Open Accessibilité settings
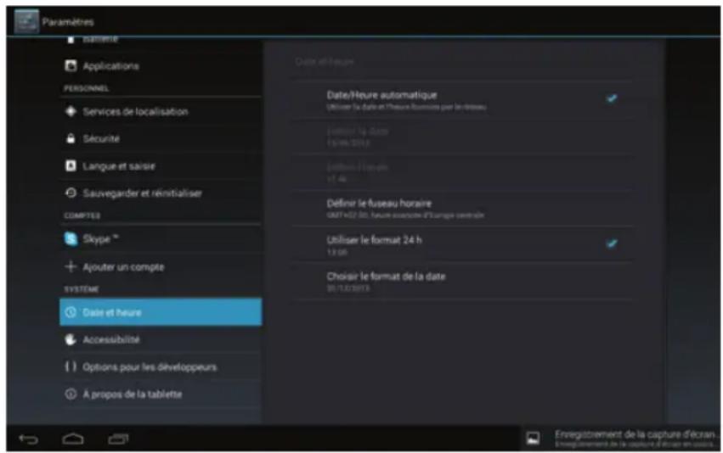Image resolution: width=723 pixels, height=453 pixels. 161,339
